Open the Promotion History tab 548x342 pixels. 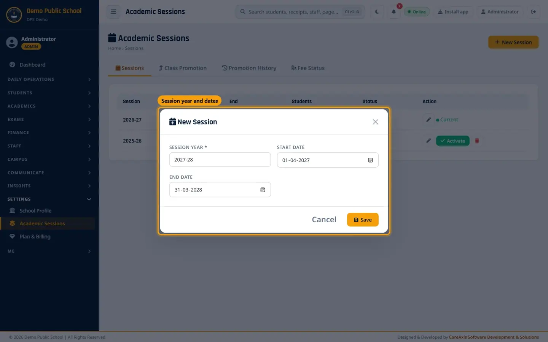(x=249, y=68)
